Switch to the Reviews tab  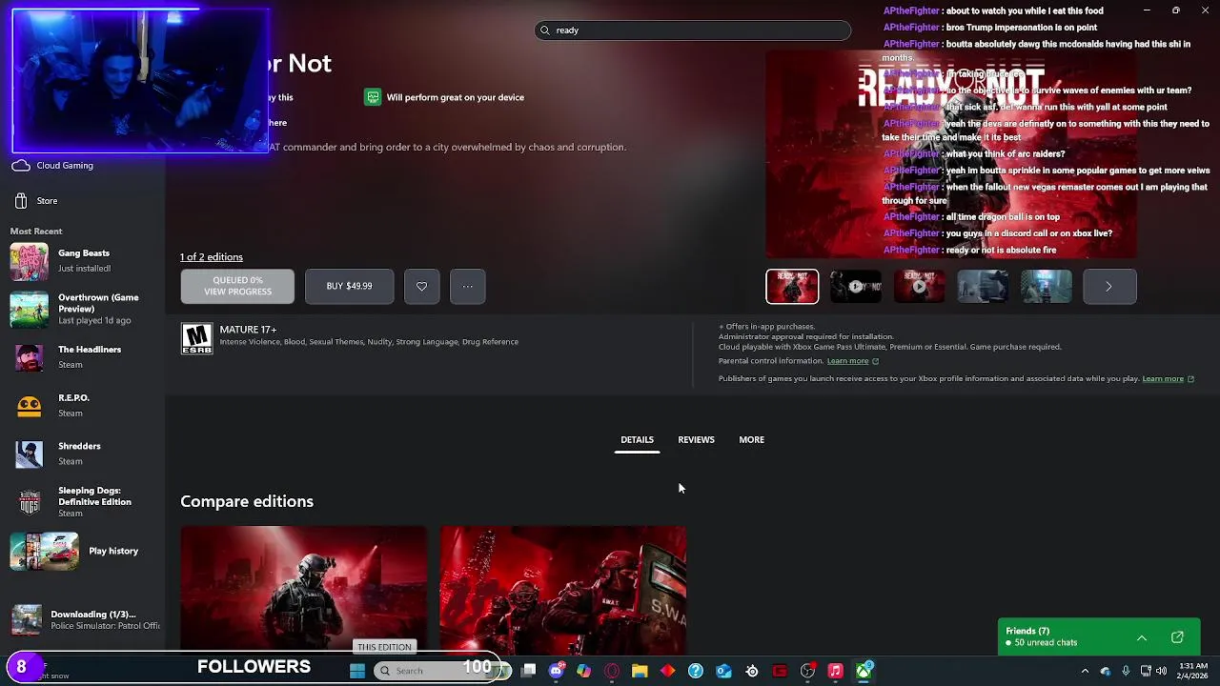tap(696, 440)
